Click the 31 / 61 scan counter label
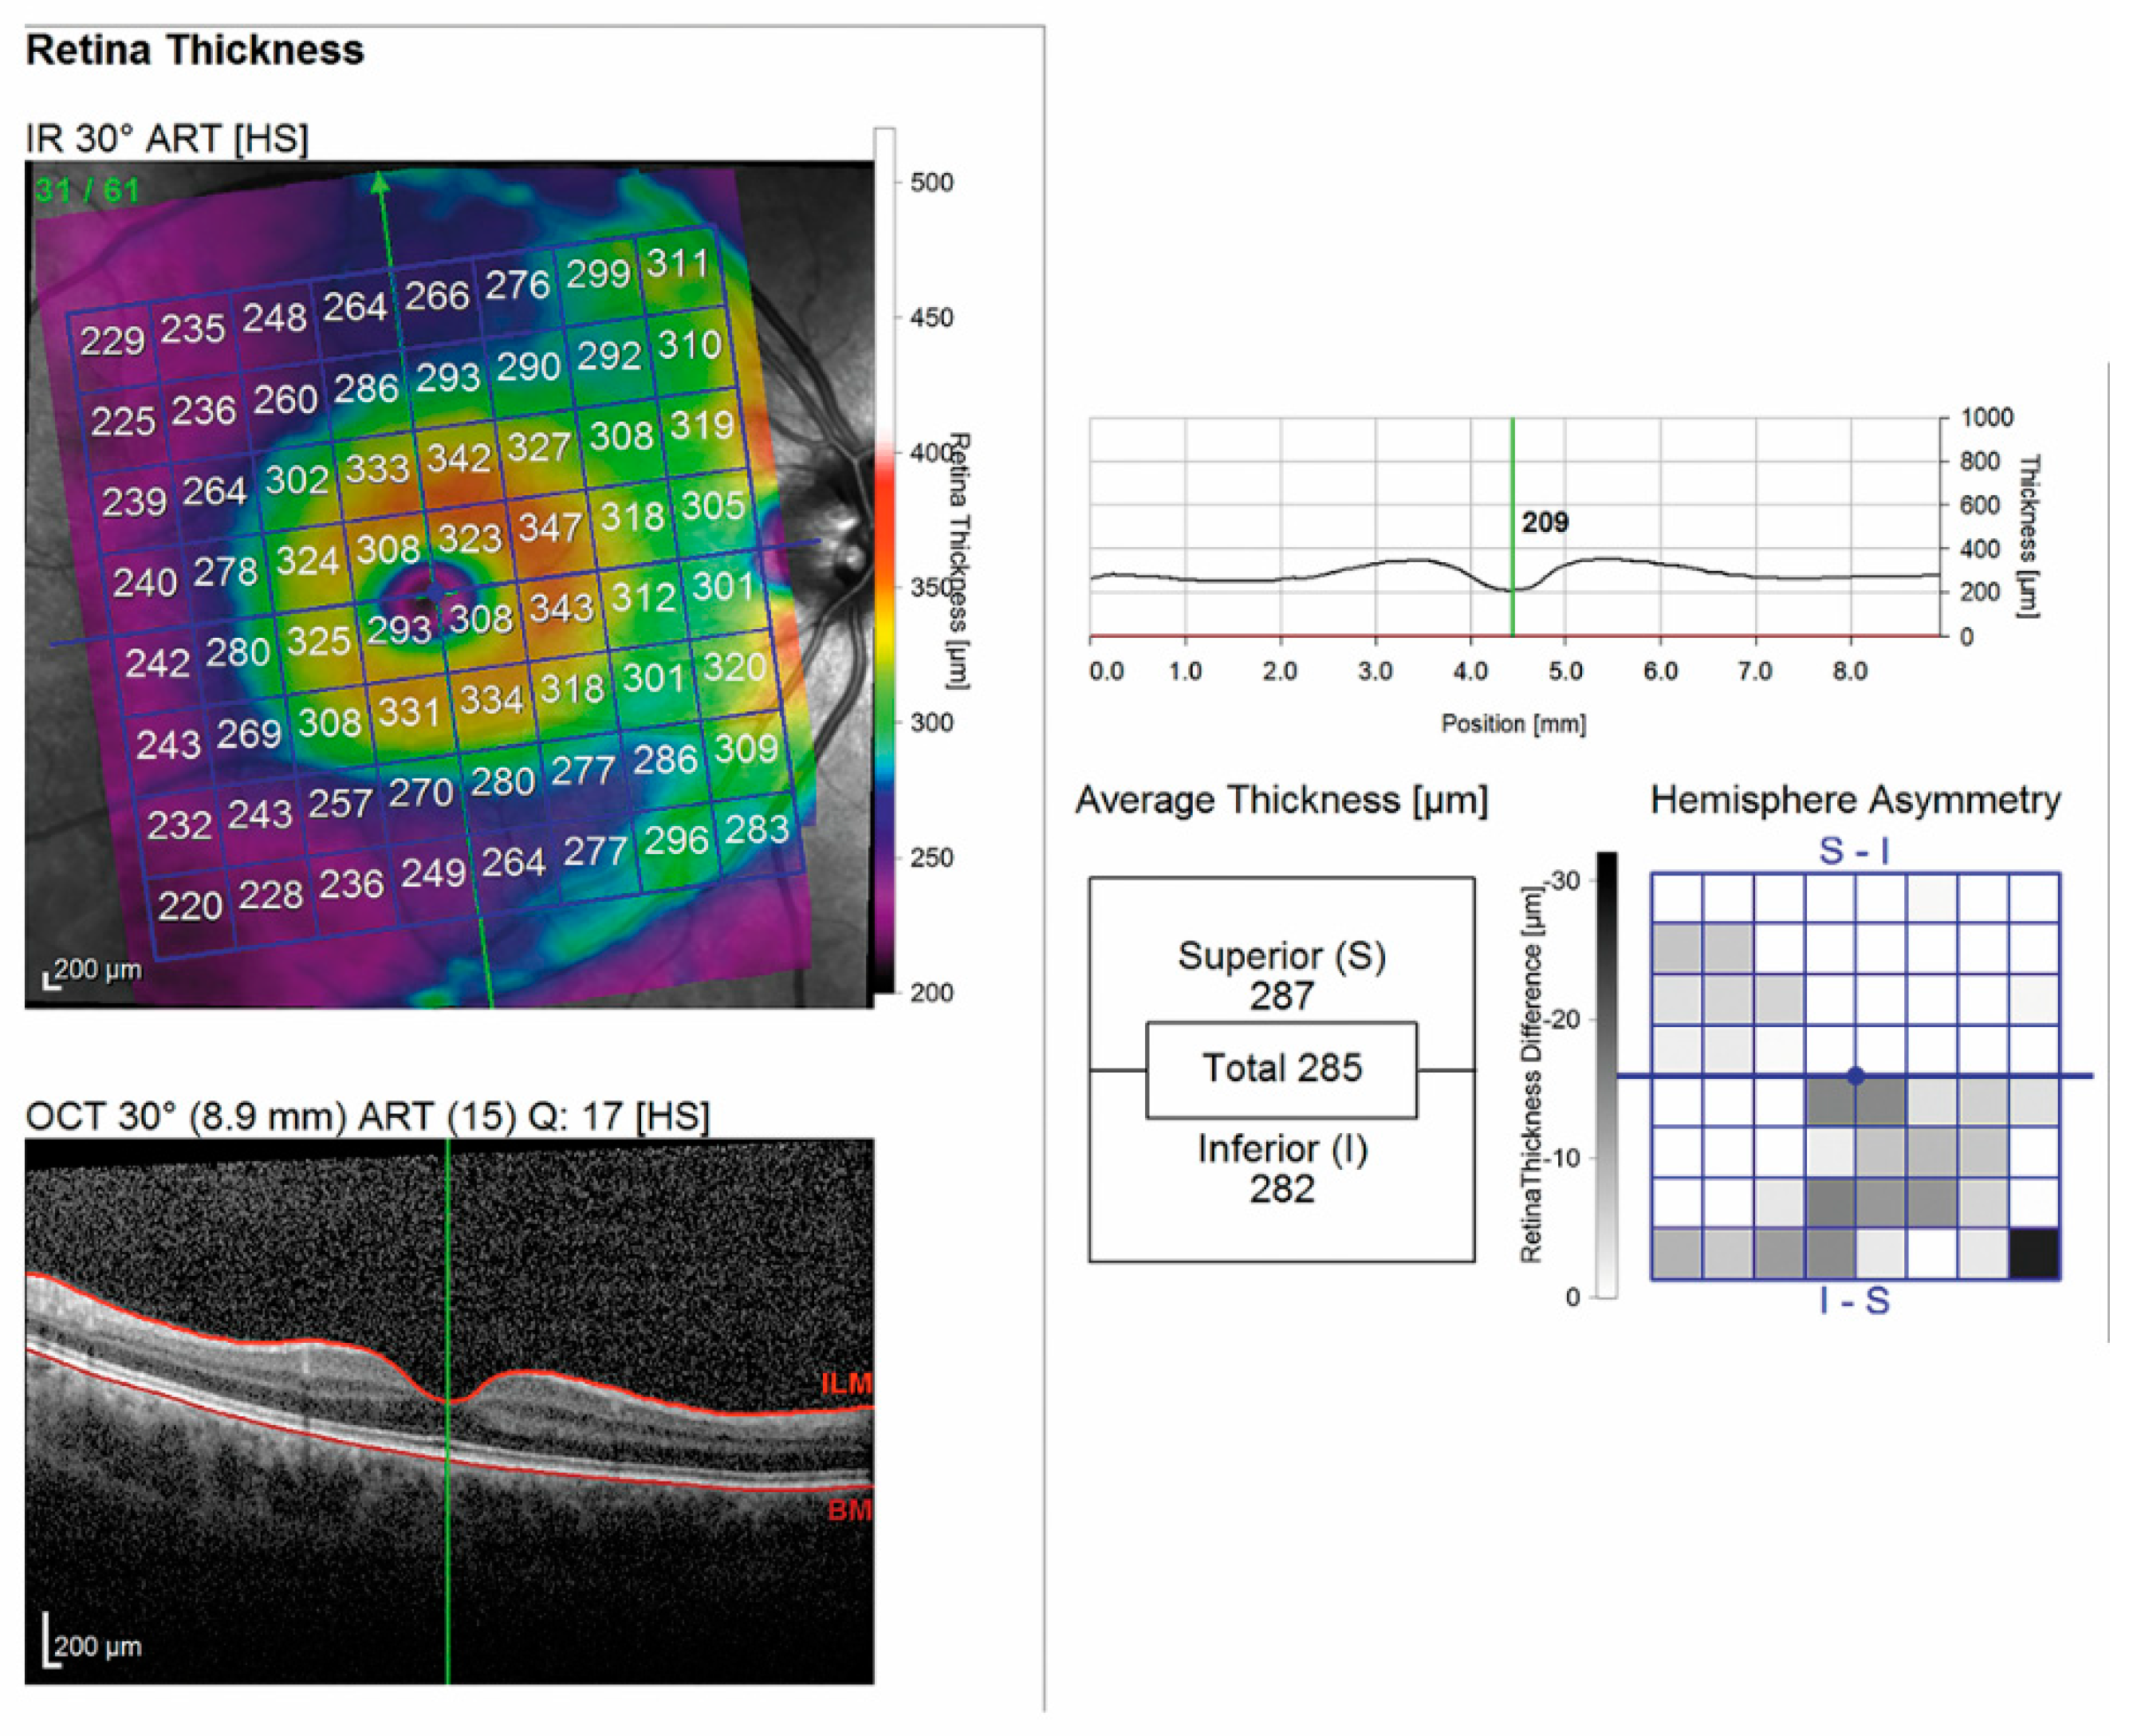The height and width of the screenshot is (1736, 2141). tap(87, 191)
